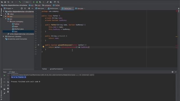Viewport: 180px width, 101px height.
Task: Clear console with the trash icon
Action: point(8,92)
